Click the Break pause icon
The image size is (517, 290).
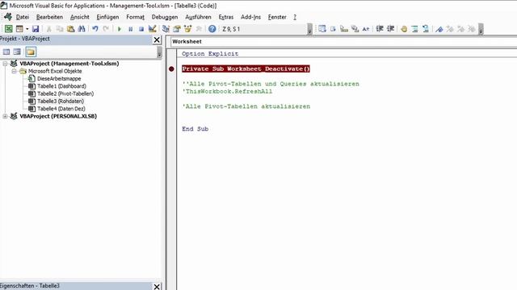[131, 29]
